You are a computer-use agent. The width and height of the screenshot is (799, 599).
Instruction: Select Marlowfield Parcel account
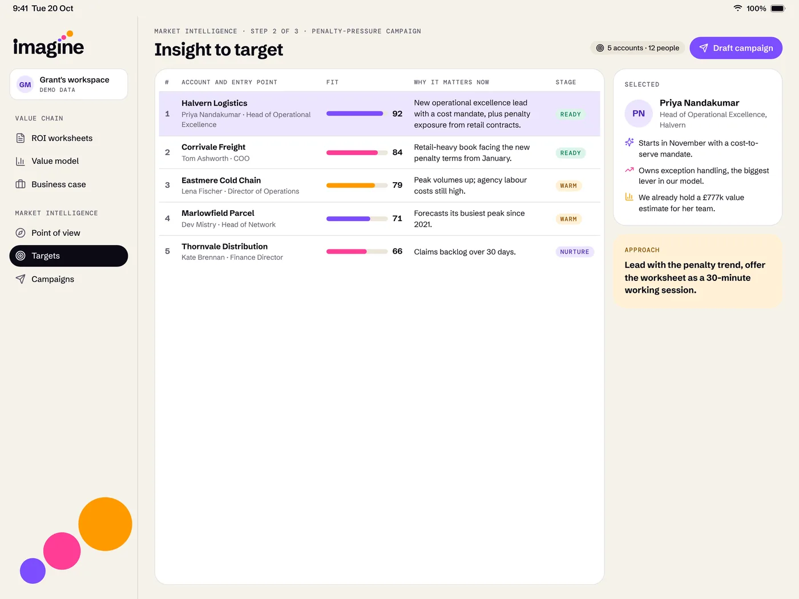(x=380, y=219)
